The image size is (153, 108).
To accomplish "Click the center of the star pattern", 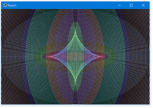I will coord(75,57).
